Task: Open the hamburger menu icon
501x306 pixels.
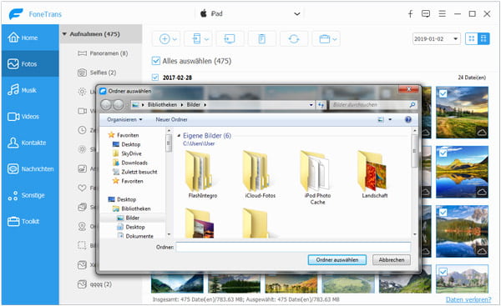Action: tap(442, 13)
